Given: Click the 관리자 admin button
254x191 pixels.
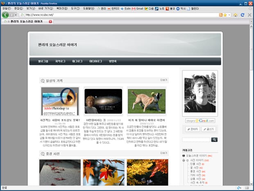Looking at the screenshot, I should coord(192,129).
